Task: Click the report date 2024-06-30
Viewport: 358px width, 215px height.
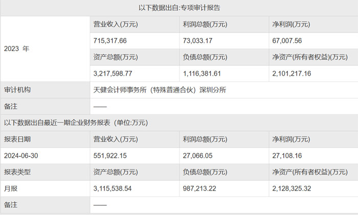Action: pyautogui.click(x=24, y=155)
